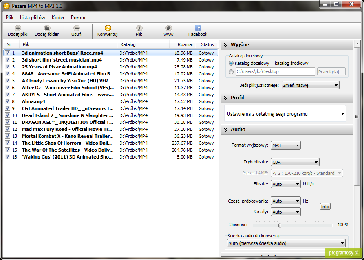Open the Plik menu
The image size is (364, 260).
(10, 18)
